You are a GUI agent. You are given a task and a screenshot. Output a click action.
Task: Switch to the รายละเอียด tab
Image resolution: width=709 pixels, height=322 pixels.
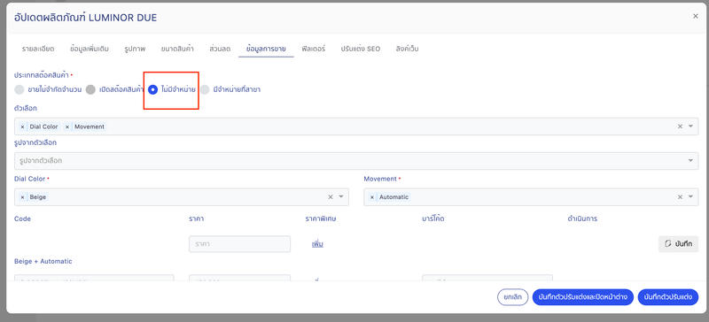point(38,49)
